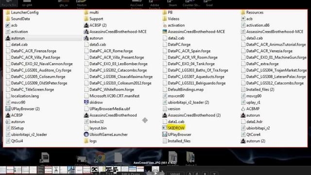Open the multi folder icon

[86, 13]
